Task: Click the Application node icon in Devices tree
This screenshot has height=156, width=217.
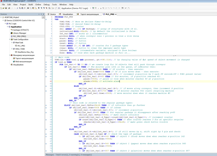Action: click(x=9, y=27)
